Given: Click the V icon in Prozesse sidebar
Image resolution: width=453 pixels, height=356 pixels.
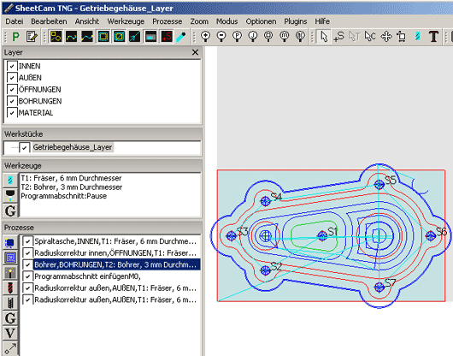Looking at the screenshot, I should click(x=10, y=333).
